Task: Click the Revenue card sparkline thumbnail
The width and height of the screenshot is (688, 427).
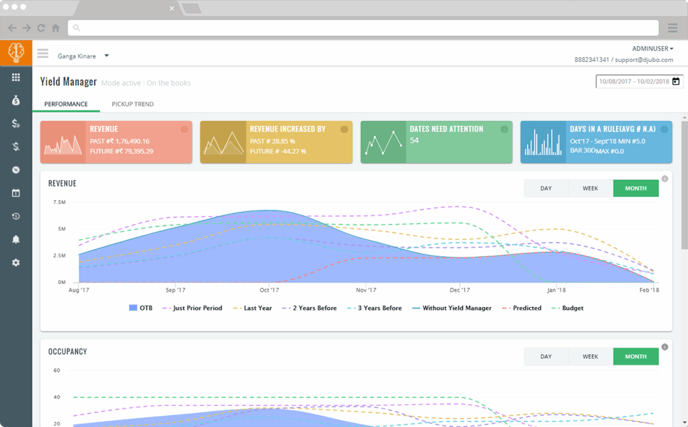Action: pyautogui.click(x=63, y=143)
